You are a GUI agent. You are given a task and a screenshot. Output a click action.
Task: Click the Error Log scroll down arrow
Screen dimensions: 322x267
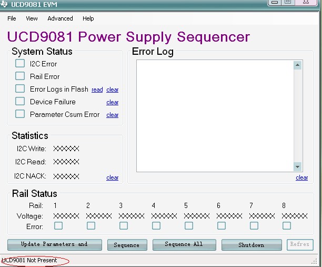click(x=298, y=167)
